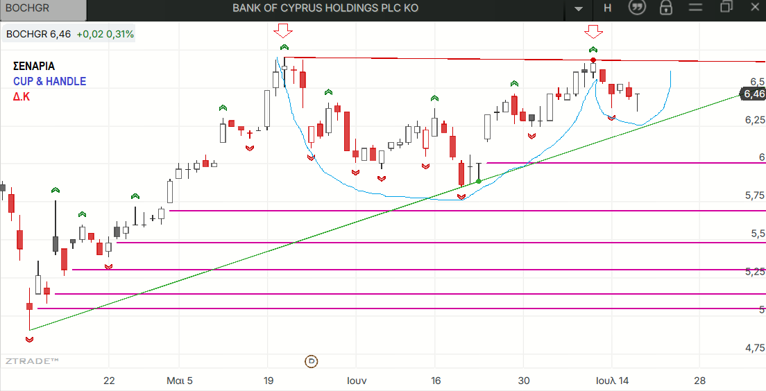Click the Ιουν date axis label

(357, 381)
